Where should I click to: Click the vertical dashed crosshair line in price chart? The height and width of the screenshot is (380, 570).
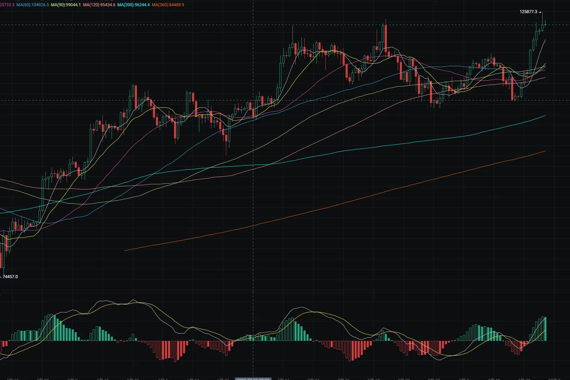click(x=253, y=173)
